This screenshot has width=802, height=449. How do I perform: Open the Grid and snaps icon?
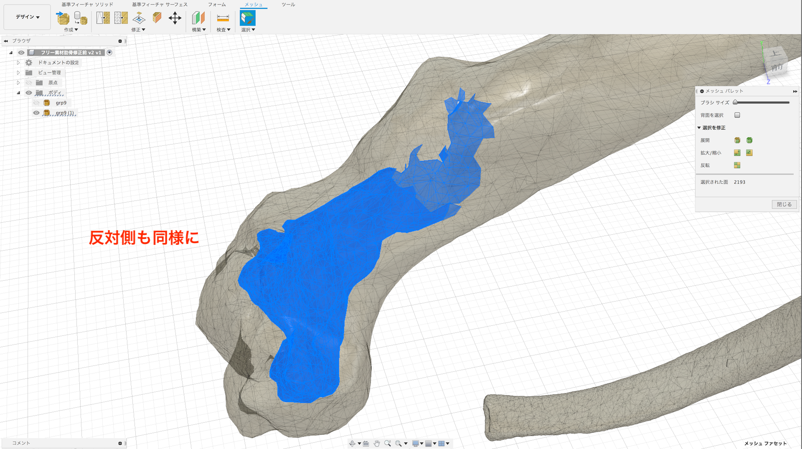(x=429, y=444)
